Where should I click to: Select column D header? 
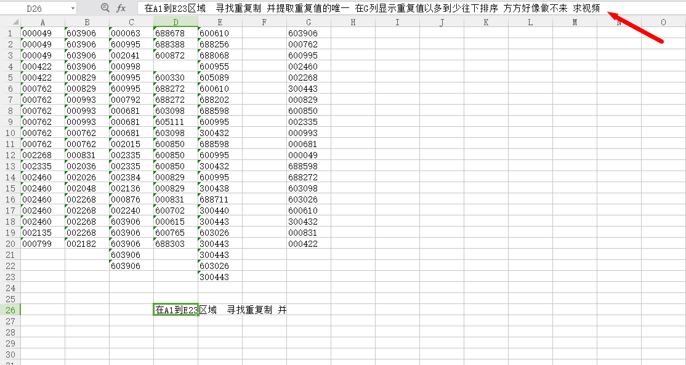pyautogui.click(x=176, y=22)
